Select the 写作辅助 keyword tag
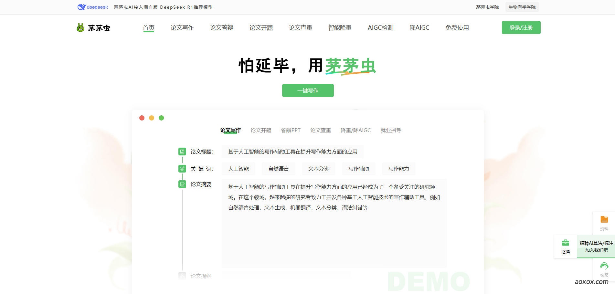Screen dimensions: 615x294 (x=359, y=169)
